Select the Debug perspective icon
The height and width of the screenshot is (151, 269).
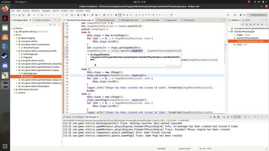245,15
